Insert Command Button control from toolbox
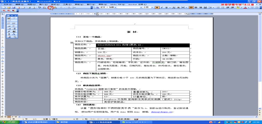262x124 pixels. pos(9,26)
